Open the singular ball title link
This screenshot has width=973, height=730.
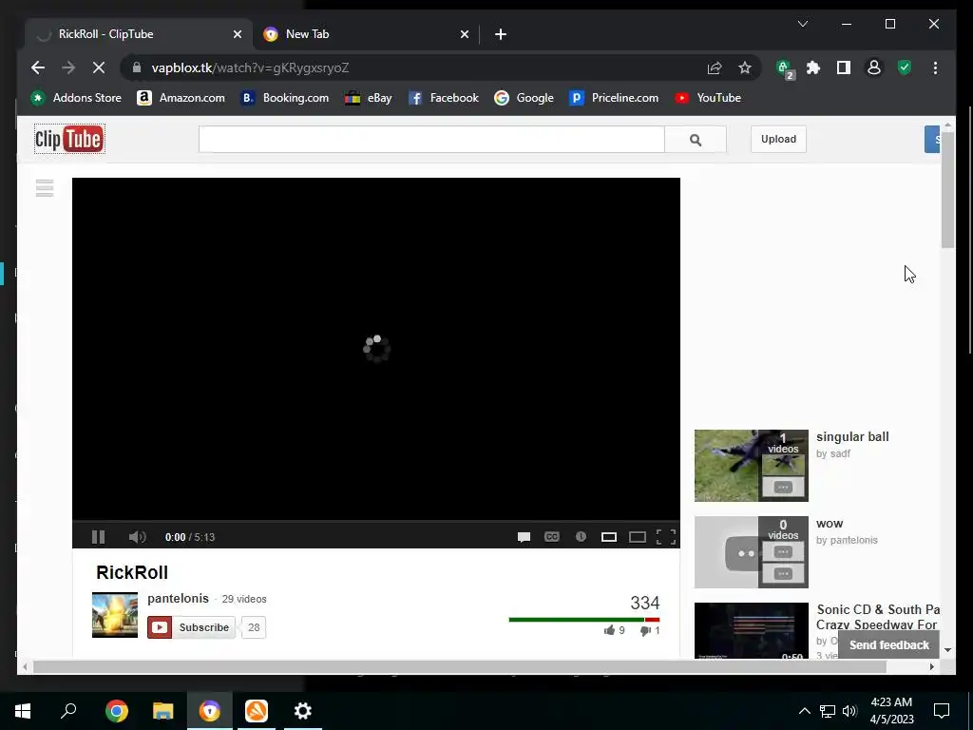[852, 437]
